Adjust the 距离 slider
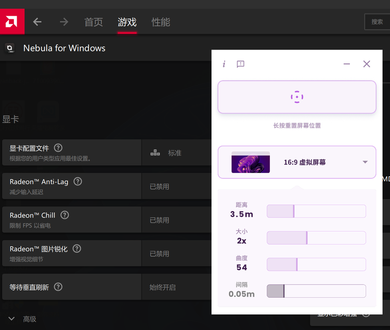Screen dimensions: 390x330 [316, 211]
